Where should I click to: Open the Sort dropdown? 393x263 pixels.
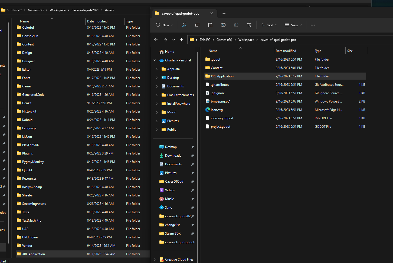pyautogui.click(x=269, y=25)
